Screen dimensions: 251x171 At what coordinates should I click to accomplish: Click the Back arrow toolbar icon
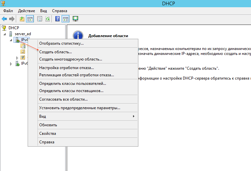4,19
